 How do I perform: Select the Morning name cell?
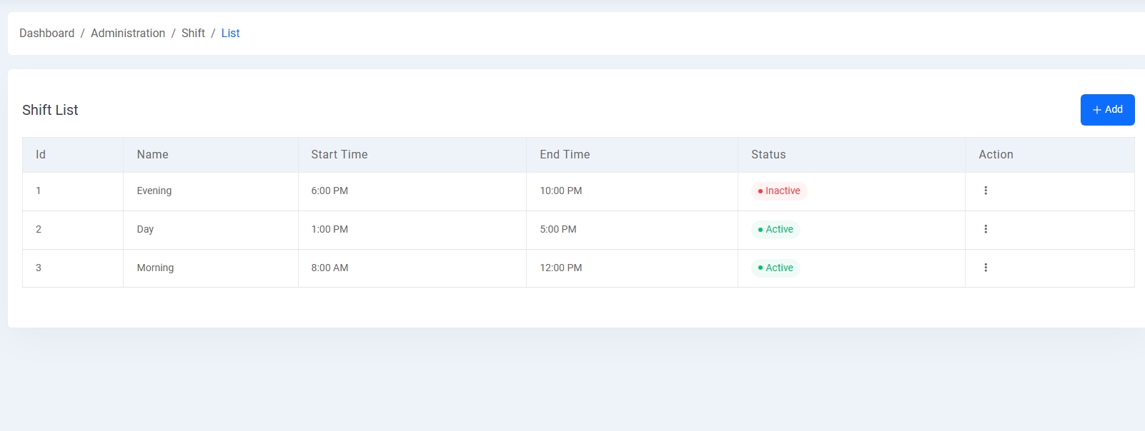(x=155, y=268)
